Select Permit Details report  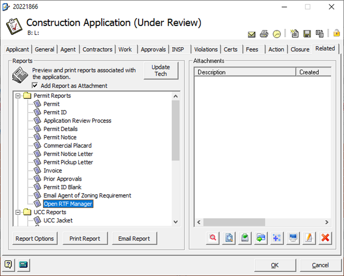[61, 129]
